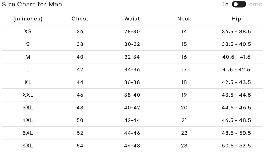Select the 5XL size row label
The height and width of the screenshot is (158, 273).
click(28, 133)
